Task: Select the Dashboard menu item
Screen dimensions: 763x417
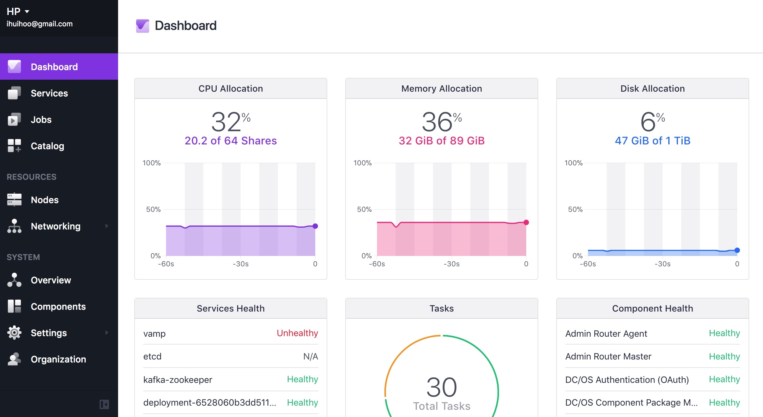Action: (x=54, y=67)
